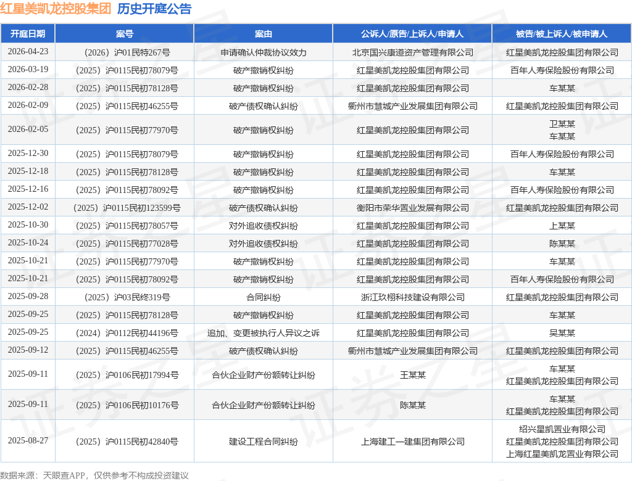The image size is (632, 481).
Task: Open case (2025)沪0106民初10176号
Action: 127,405
